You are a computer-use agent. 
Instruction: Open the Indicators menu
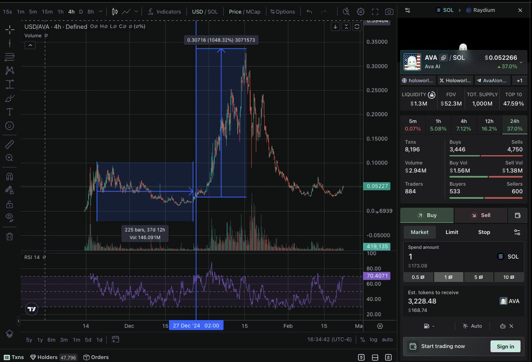[x=164, y=12]
